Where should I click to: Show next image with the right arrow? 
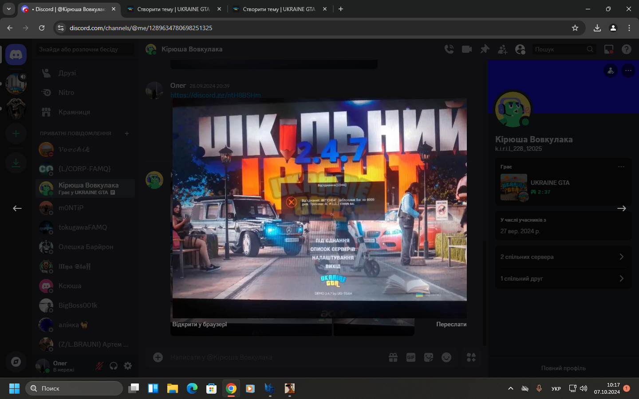(x=622, y=208)
